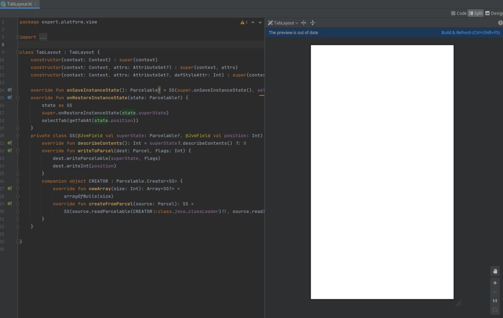Click implements gutter icon beside newArray
503x318 pixels.
coord(10,189)
